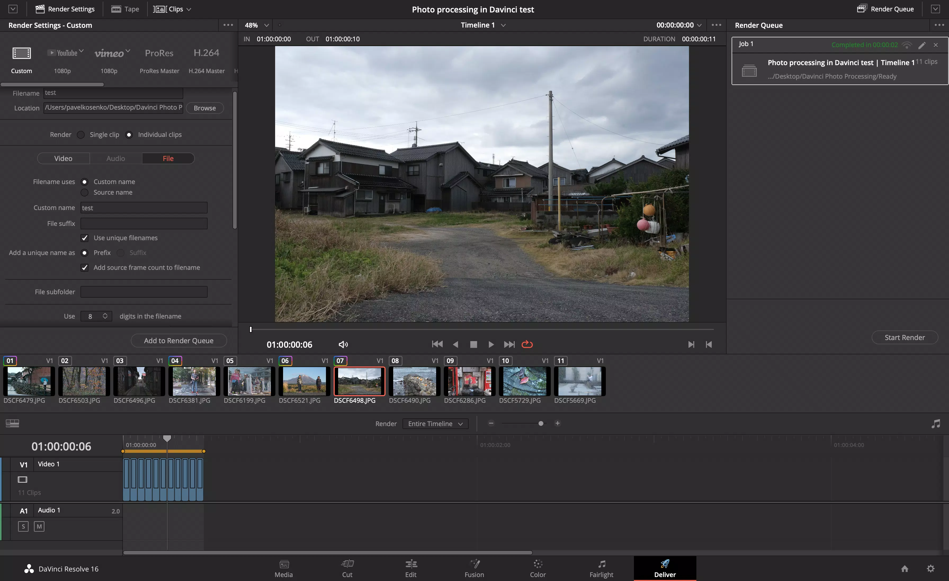Mute the Audio 1 track with M
The height and width of the screenshot is (581, 949).
(39, 526)
